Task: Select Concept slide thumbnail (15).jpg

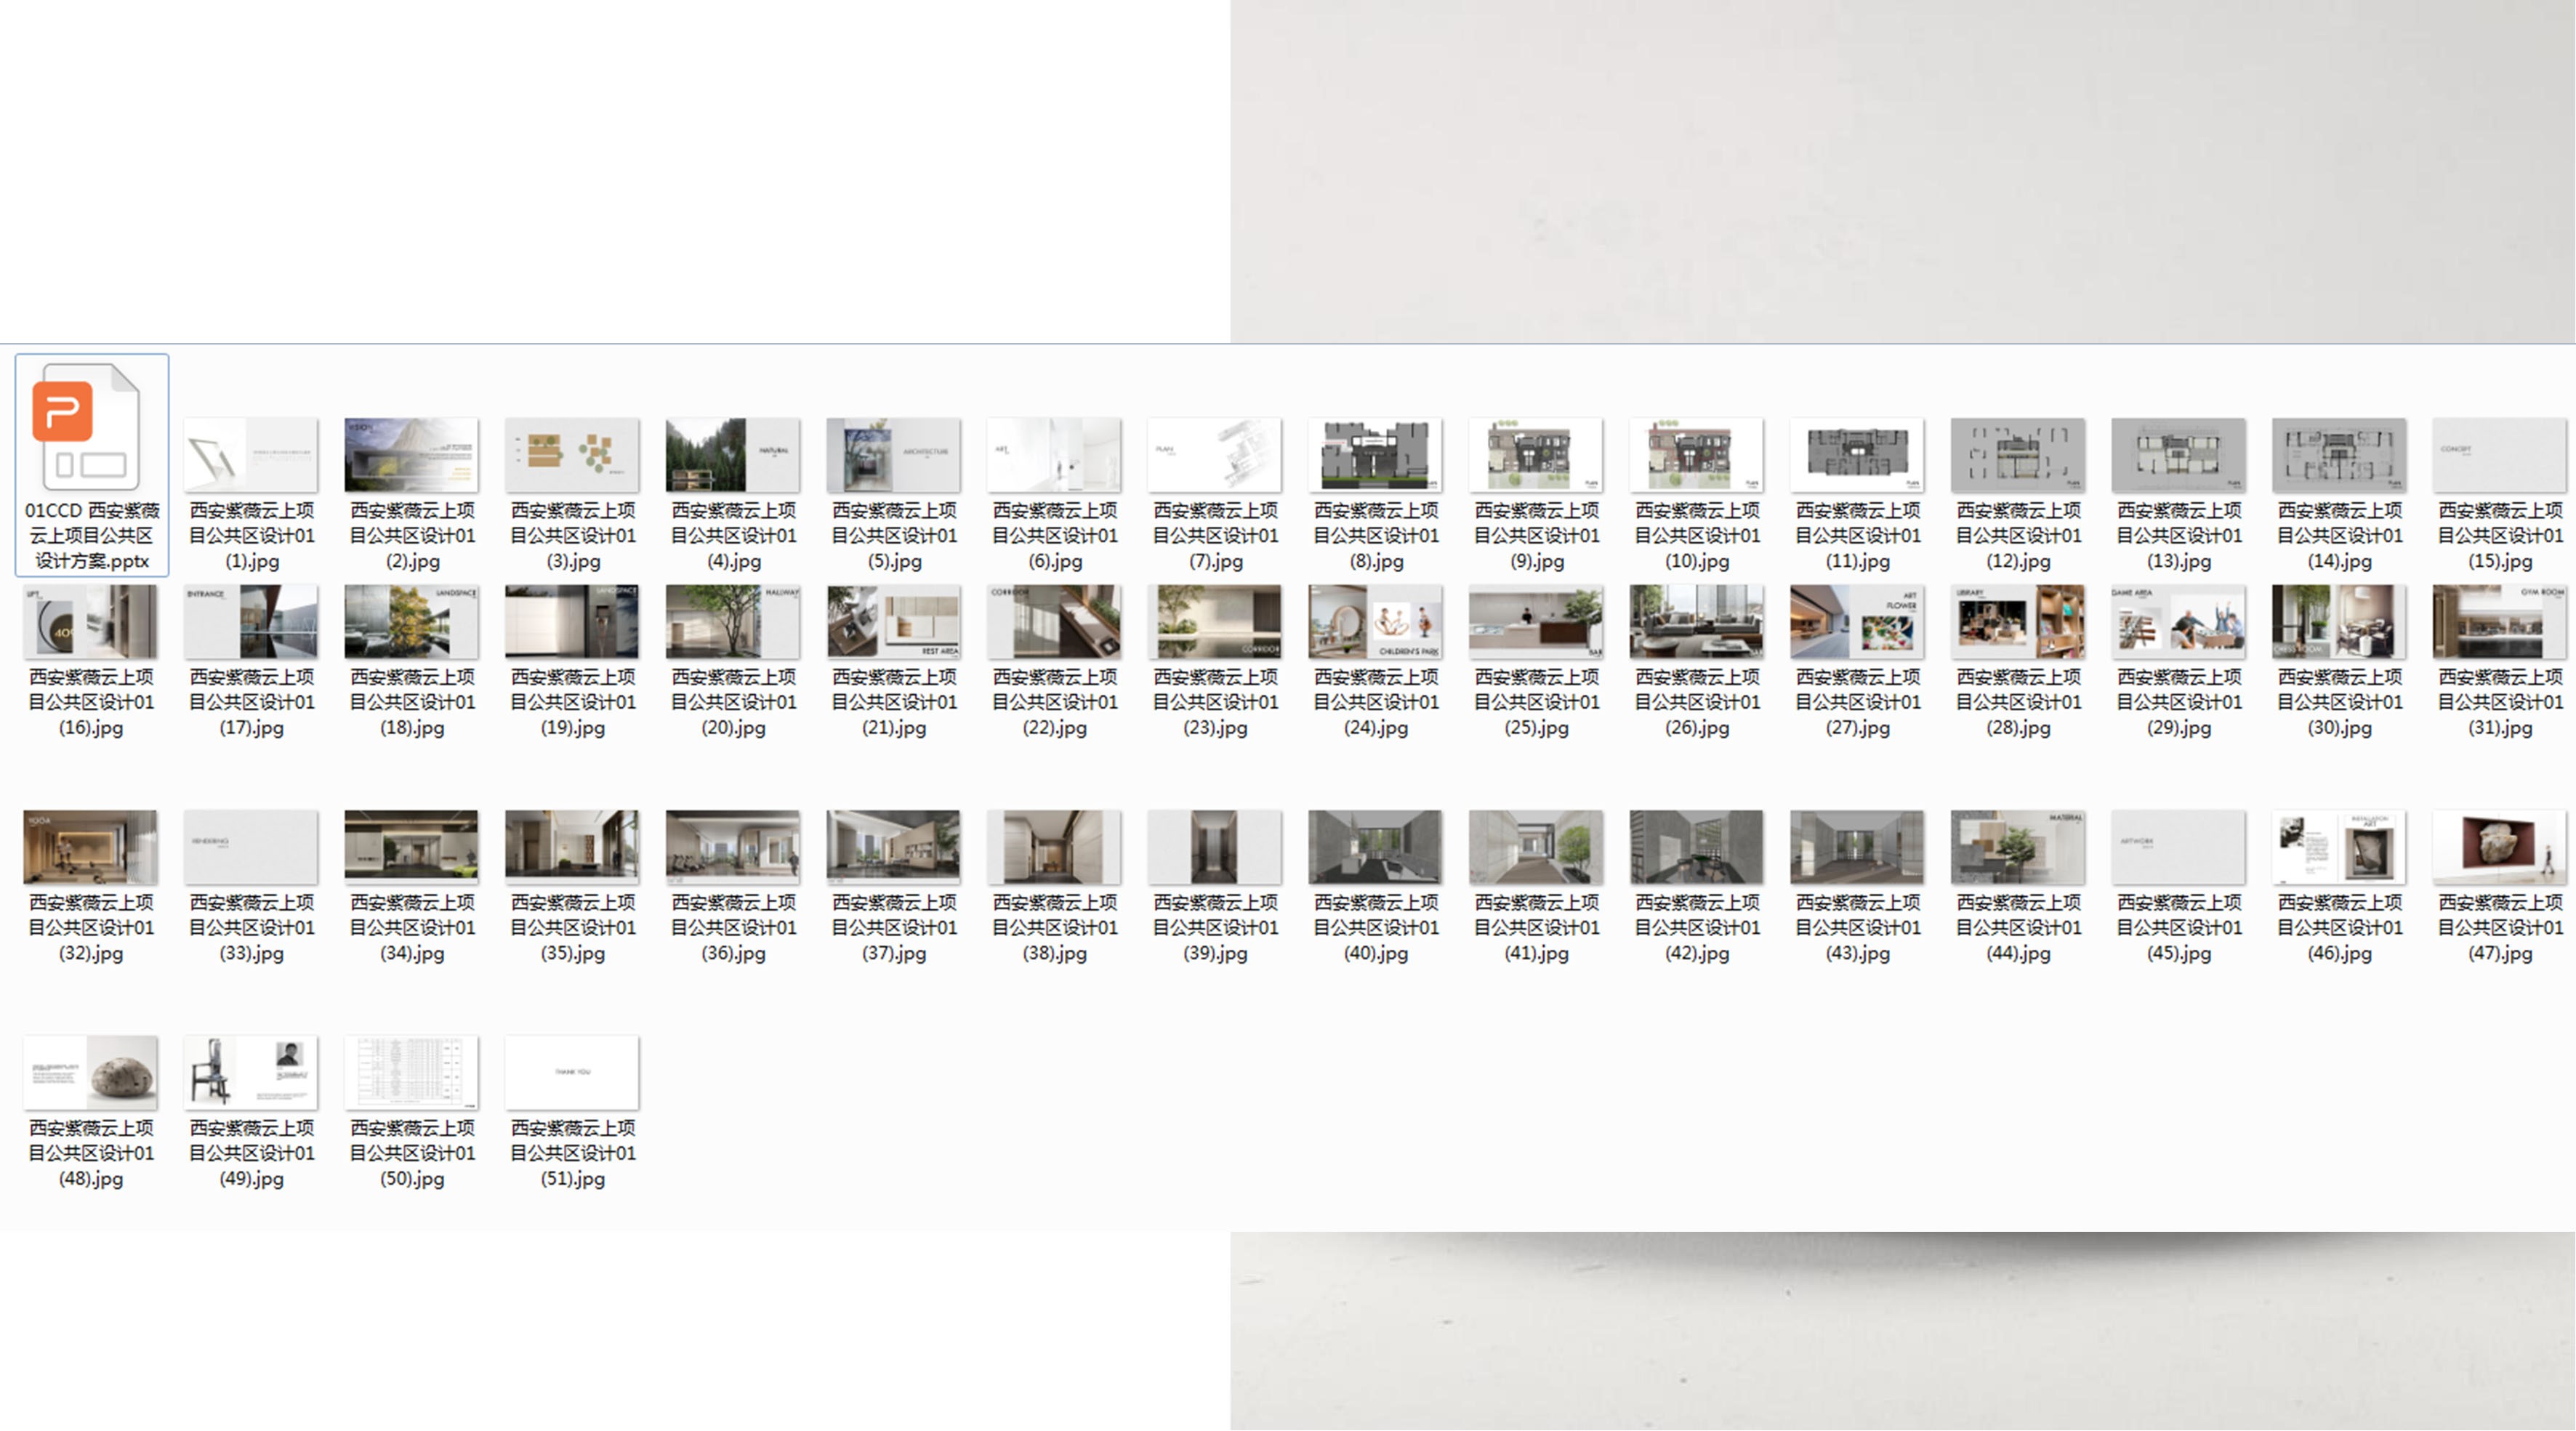Action: click(x=2500, y=455)
